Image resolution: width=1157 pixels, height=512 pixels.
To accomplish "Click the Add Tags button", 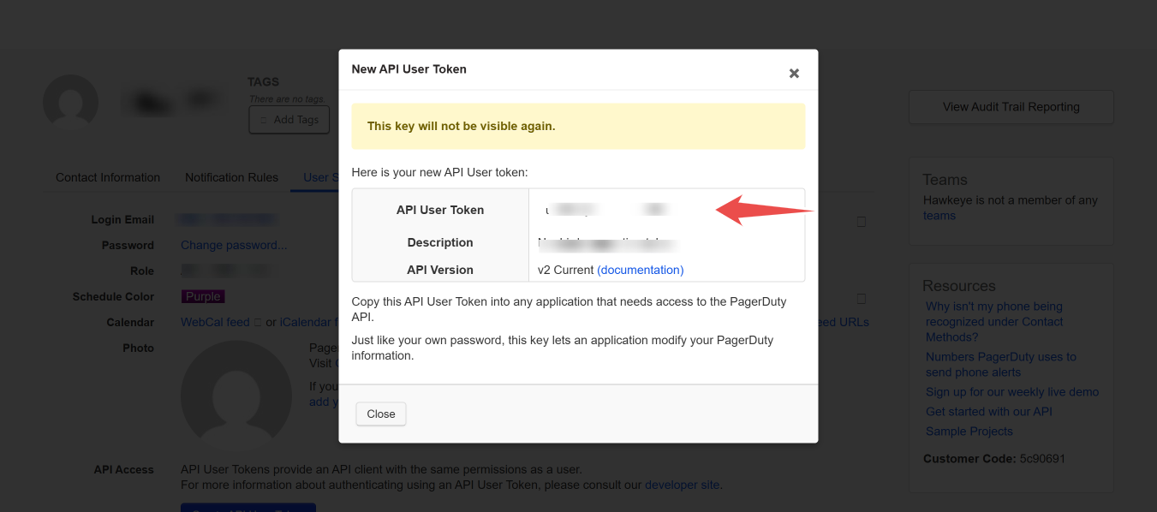I will [289, 120].
